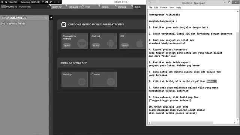This screenshot has height=135, width=240.
Task: Click line '10. Unduh aplikasi .apk anda'
Action: pos(168,106)
